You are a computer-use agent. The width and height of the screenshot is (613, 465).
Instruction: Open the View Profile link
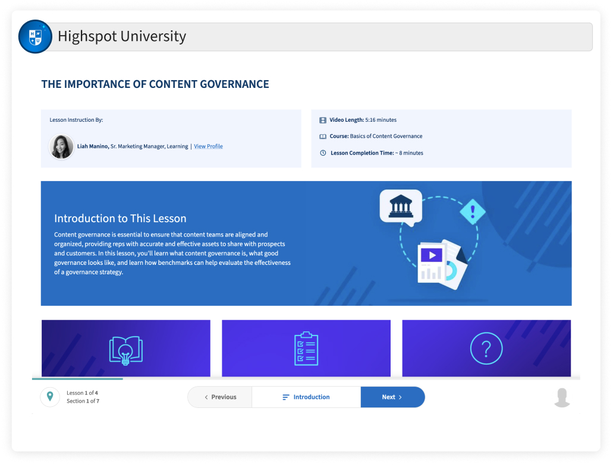tap(208, 147)
